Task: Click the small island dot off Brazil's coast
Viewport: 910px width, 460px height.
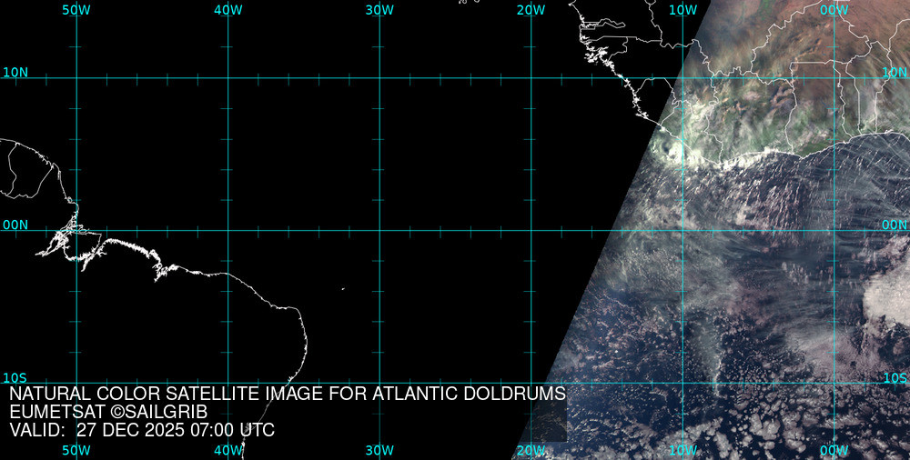Action: point(343,290)
